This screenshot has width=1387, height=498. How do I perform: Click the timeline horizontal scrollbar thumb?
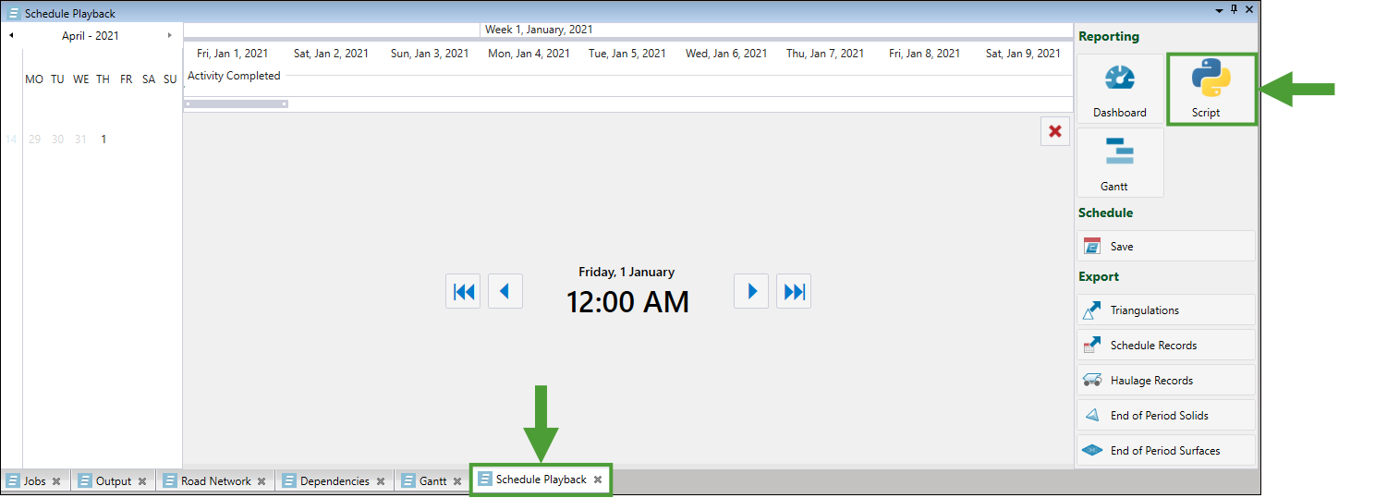[x=236, y=103]
